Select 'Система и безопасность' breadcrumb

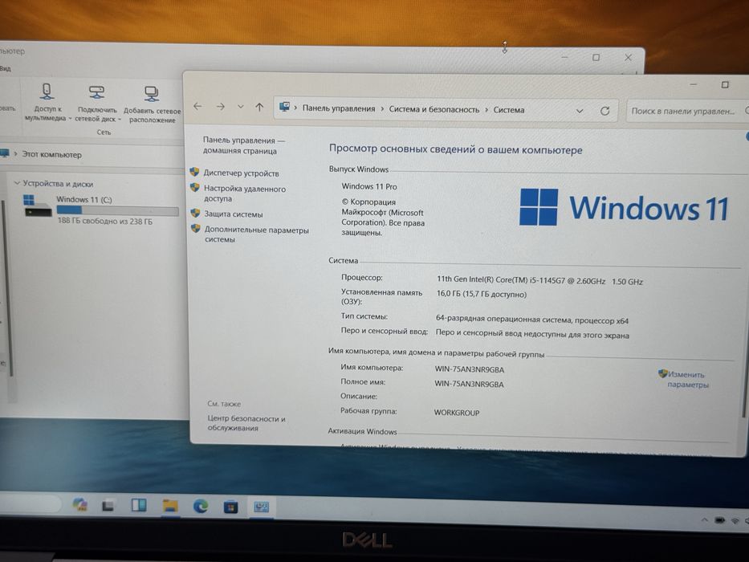tap(434, 109)
